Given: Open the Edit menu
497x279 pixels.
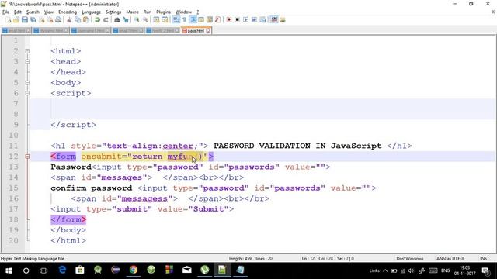Looking at the screenshot, I should pyautogui.click(x=18, y=12).
